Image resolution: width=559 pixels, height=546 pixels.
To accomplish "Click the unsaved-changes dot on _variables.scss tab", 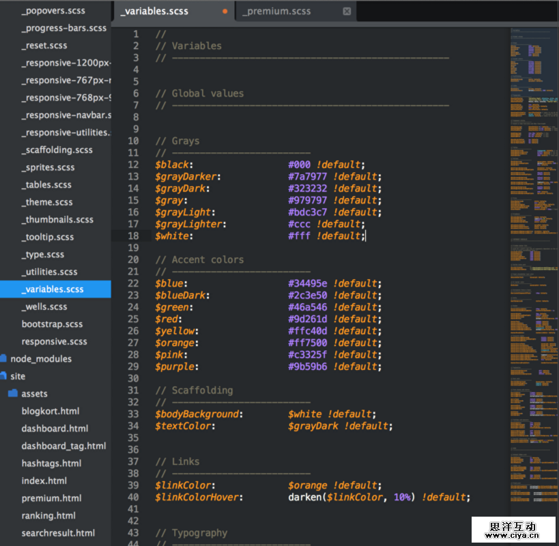I will pyautogui.click(x=225, y=12).
